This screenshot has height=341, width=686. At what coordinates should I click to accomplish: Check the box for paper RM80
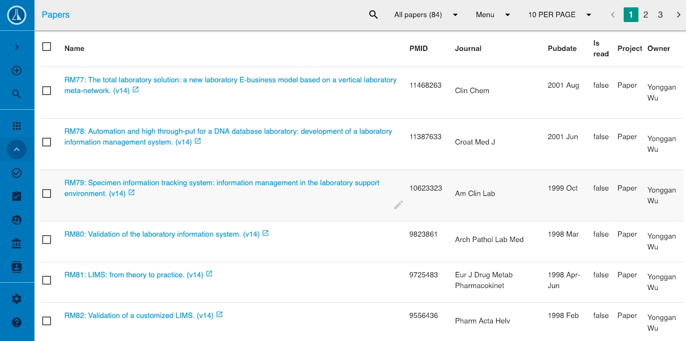[47, 240]
